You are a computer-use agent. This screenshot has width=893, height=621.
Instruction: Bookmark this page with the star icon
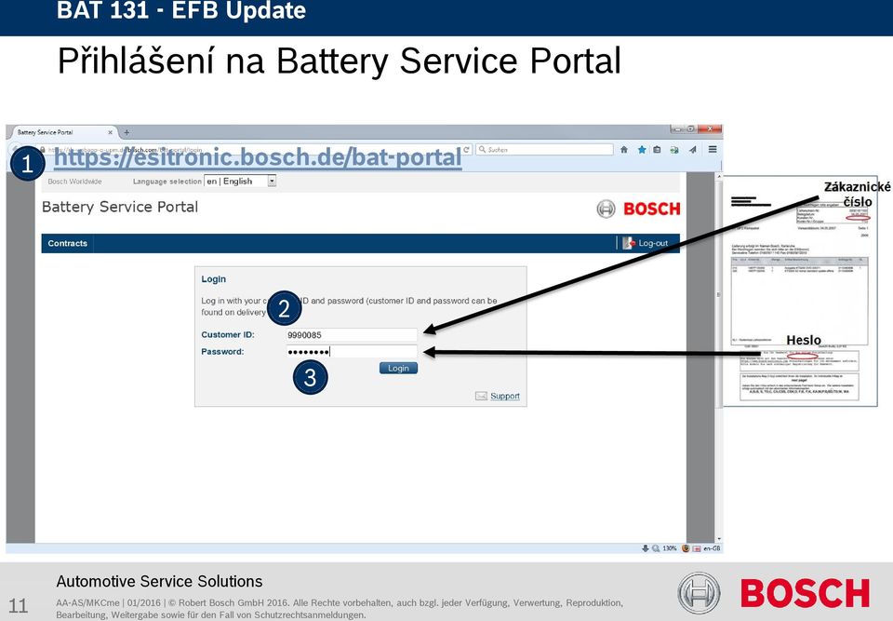tap(641, 149)
